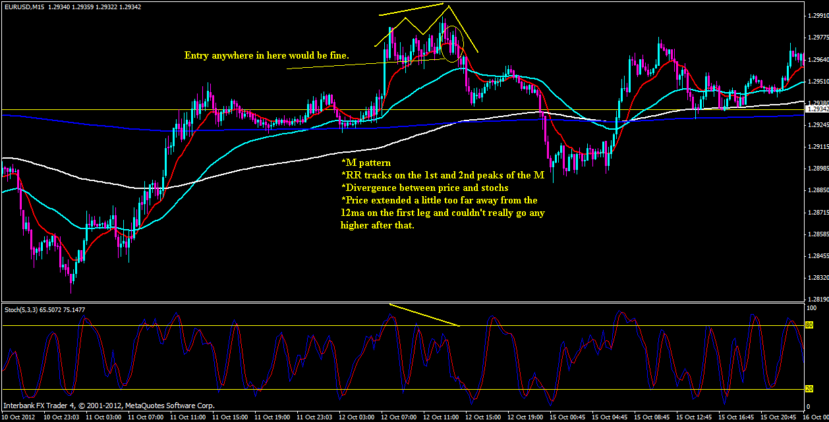This screenshot has height=422, width=829.
Task: Click the Interbank FX Trader 4 copyright text
Action: tap(109, 406)
